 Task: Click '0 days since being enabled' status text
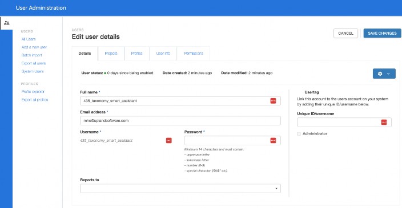[130, 73]
